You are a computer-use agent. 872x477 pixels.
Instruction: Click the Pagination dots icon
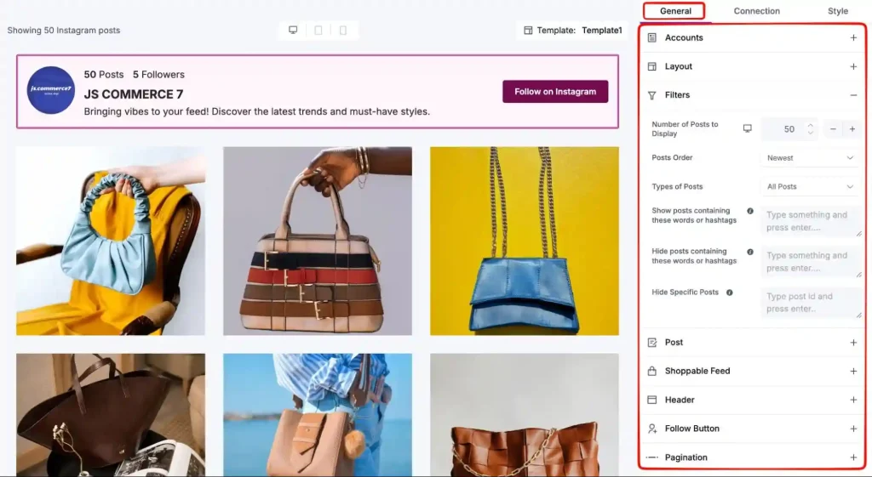(651, 457)
